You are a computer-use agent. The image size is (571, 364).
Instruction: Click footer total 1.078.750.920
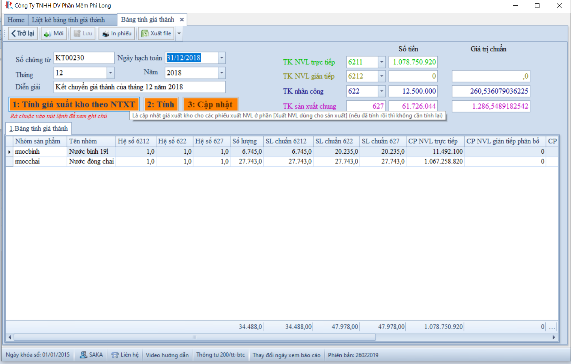coord(443,327)
